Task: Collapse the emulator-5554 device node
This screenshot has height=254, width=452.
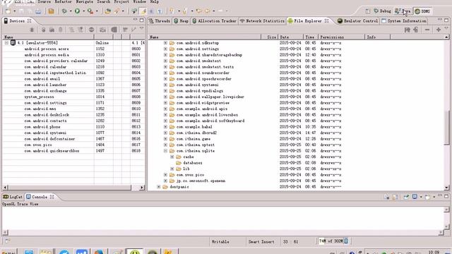Action: pyautogui.click(x=6, y=43)
